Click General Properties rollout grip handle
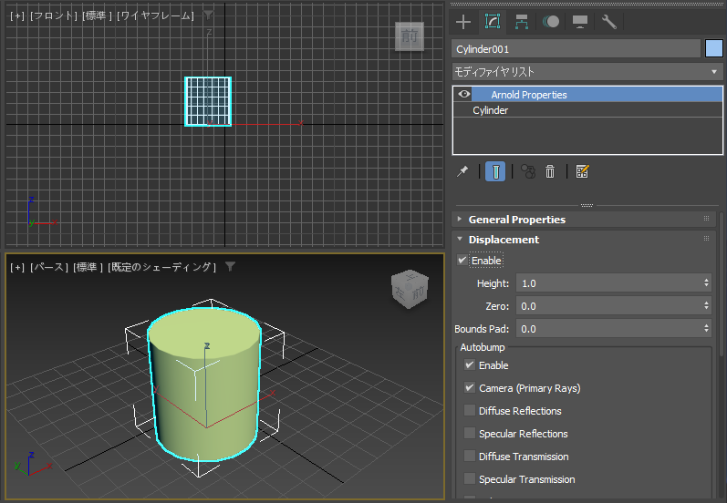The image size is (727, 503). [706, 219]
